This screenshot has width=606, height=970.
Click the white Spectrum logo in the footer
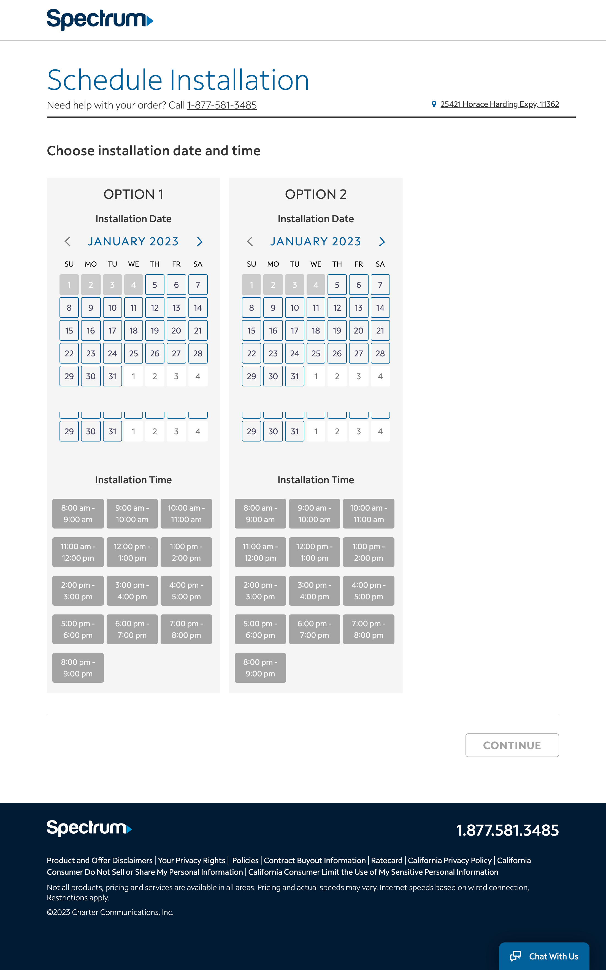click(x=89, y=828)
